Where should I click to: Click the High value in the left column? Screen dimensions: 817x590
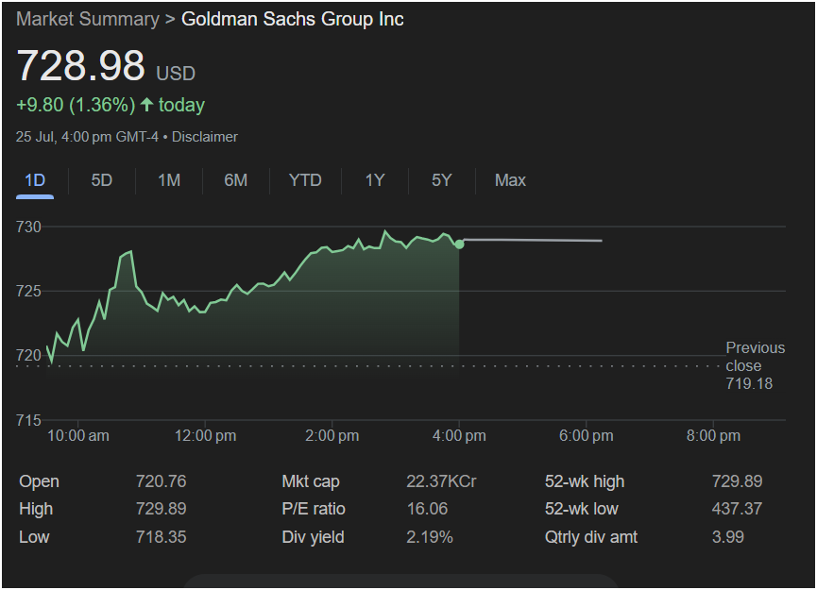pos(161,509)
